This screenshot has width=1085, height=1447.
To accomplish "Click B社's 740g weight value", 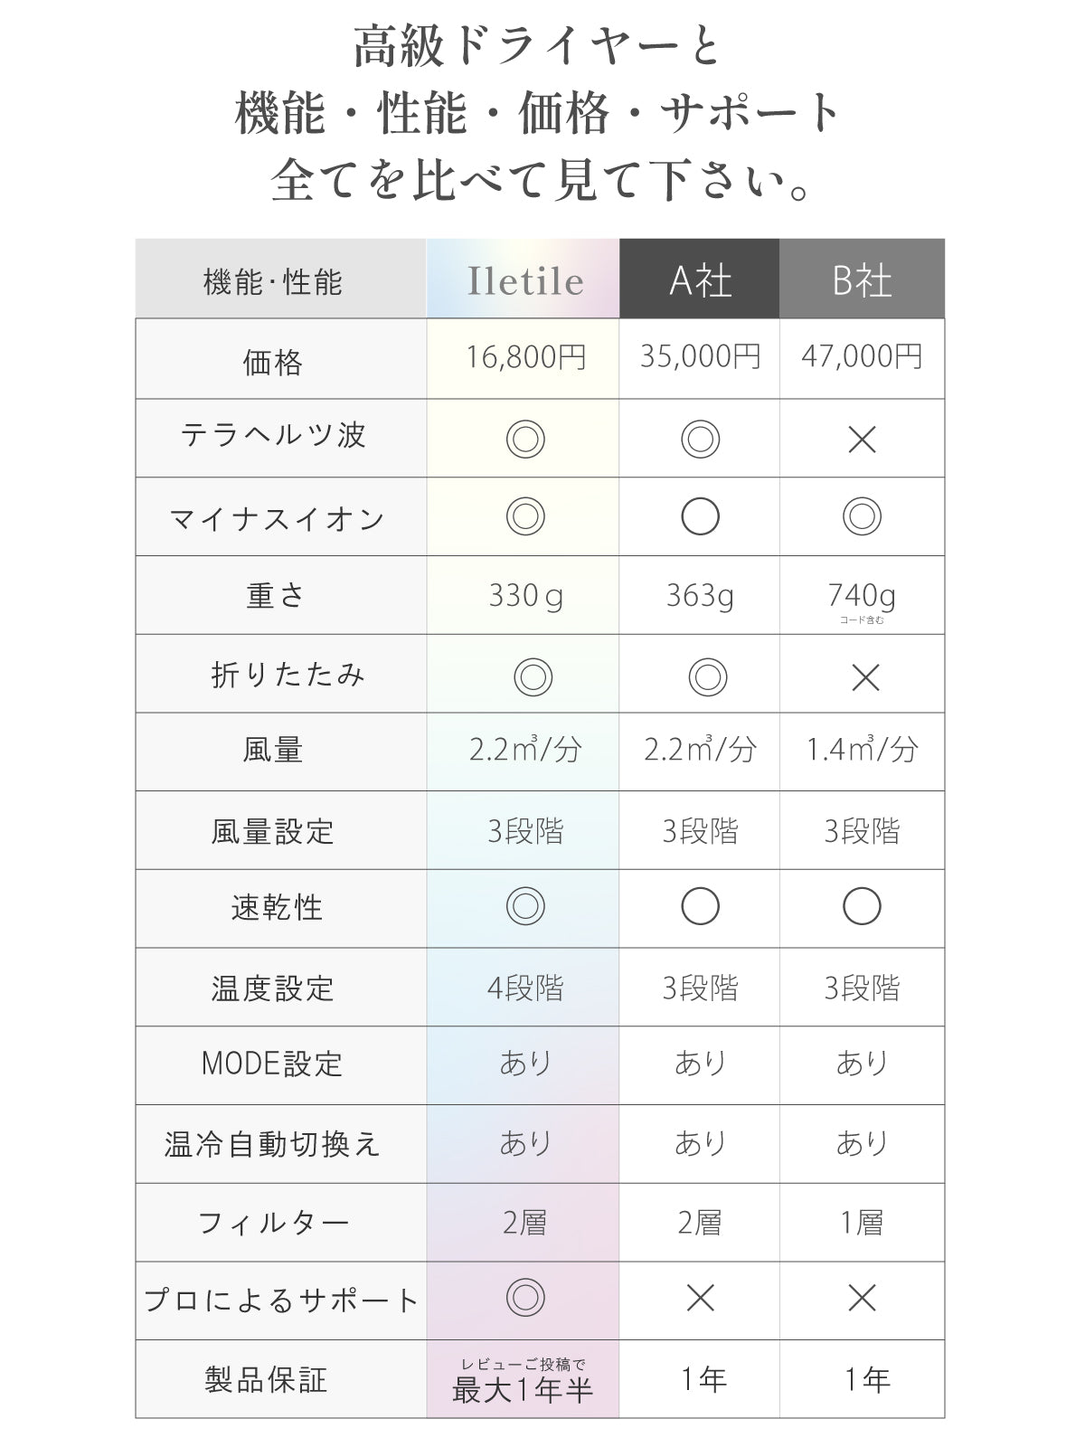I will (x=862, y=597).
